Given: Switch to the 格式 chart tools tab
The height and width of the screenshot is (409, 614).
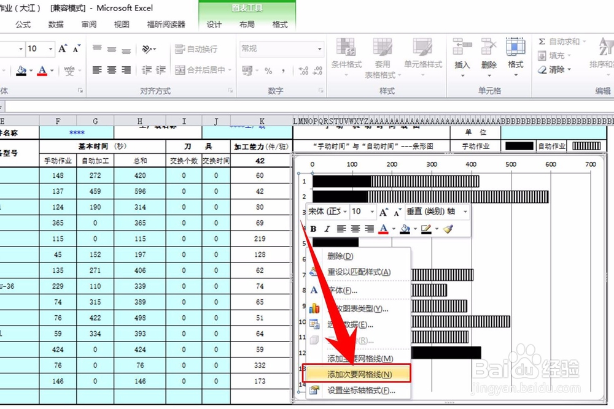Looking at the screenshot, I should point(280,25).
